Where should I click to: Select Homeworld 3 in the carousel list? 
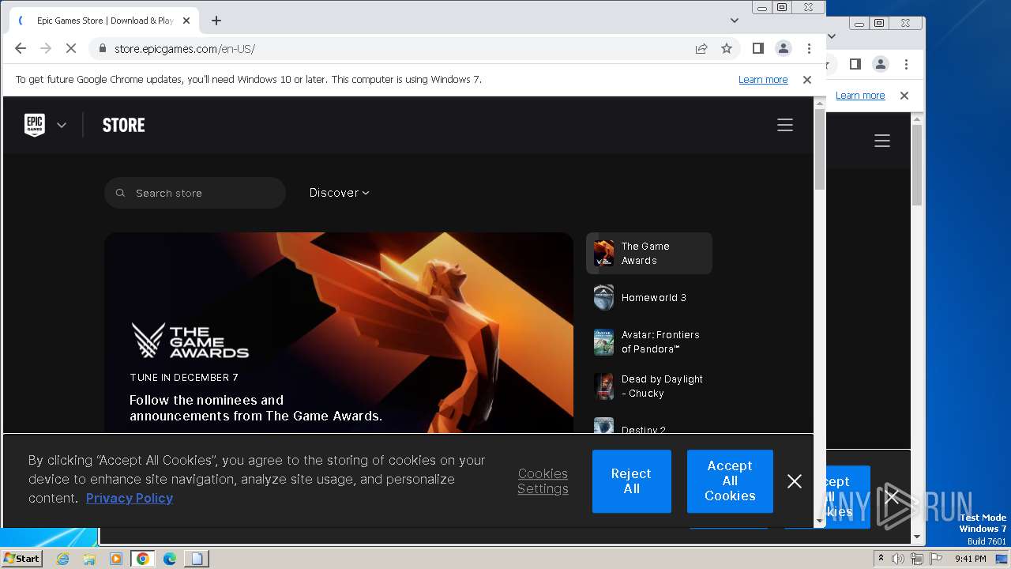click(649, 297)
